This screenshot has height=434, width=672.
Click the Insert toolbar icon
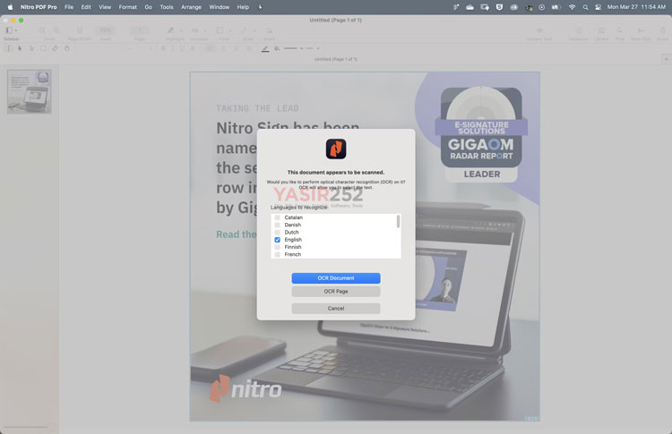(x=269, y=30)
